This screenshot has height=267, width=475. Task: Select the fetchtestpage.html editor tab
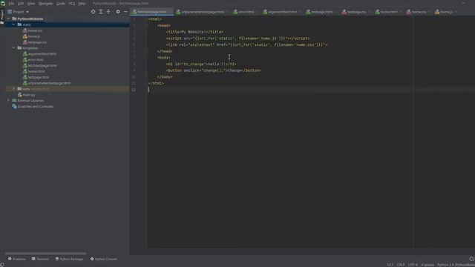click(152, 12)
